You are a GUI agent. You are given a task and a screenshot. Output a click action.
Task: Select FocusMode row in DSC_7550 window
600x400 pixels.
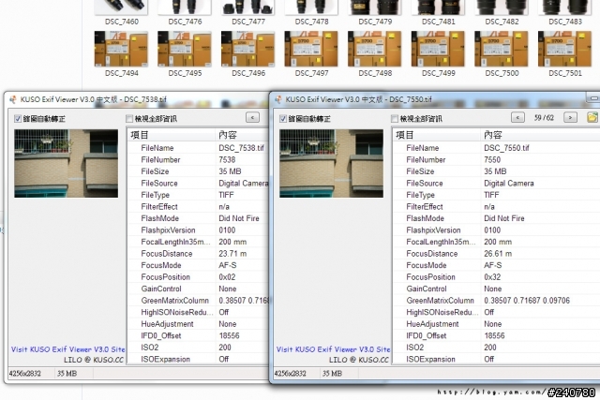coord(496,265)
